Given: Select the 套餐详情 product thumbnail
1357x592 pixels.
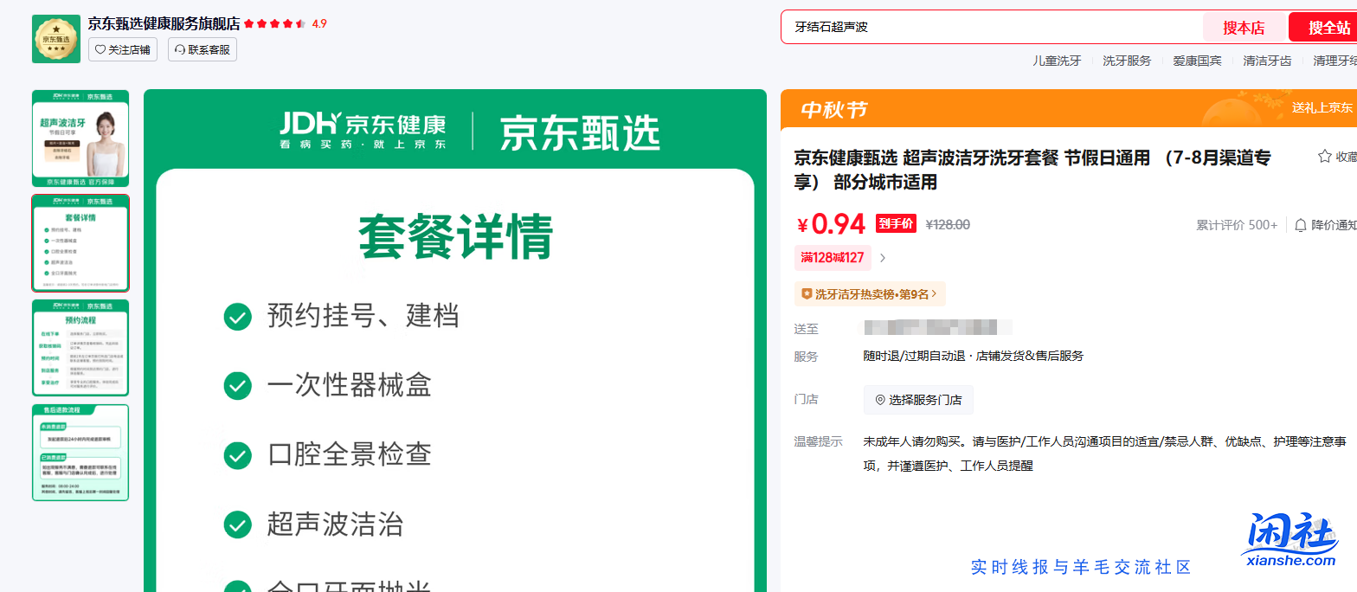Looking at the screenshot, I should coord(80,243).
